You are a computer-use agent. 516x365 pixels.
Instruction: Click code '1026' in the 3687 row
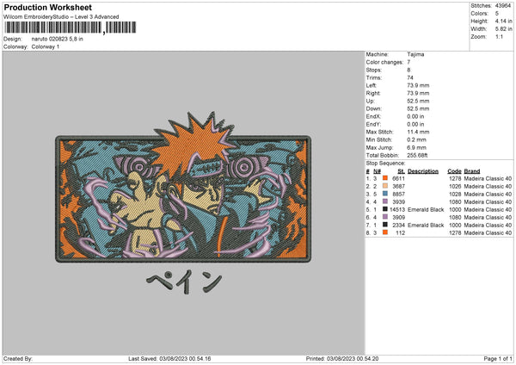pos(455,187)
